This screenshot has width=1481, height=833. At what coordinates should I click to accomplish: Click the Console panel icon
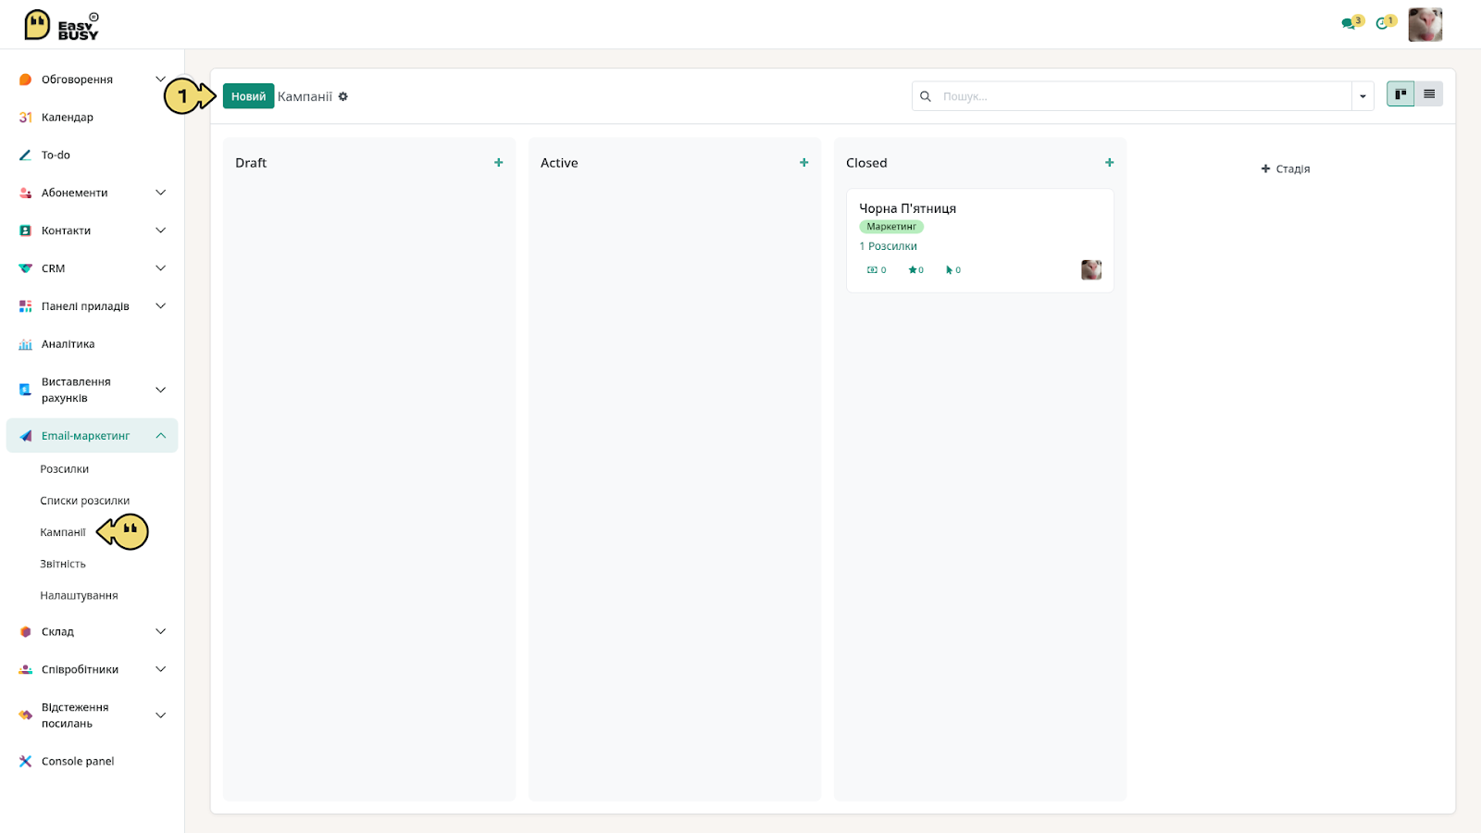(x=25, y=762)
